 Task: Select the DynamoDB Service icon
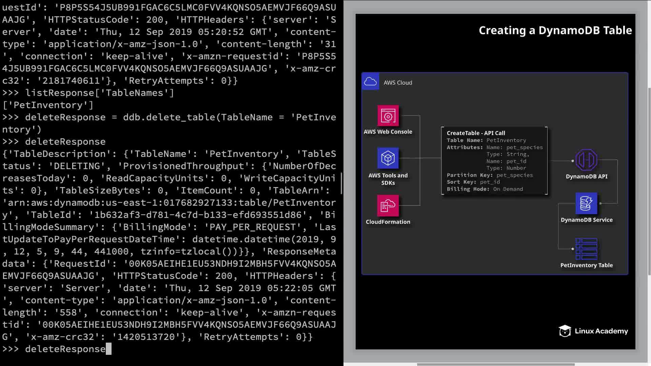(x=586, y=203)
